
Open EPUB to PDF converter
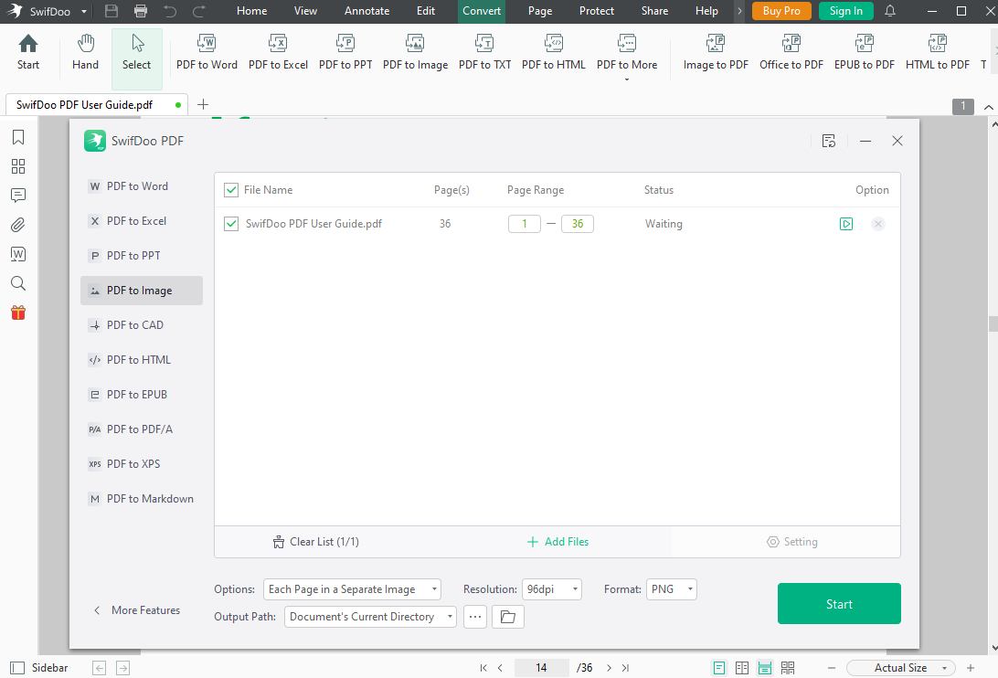pyautogui.click(x=865, y=52)
